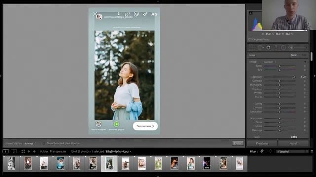
Task: Click the Folder: Материалы label
Action: (x=53, y=152)
